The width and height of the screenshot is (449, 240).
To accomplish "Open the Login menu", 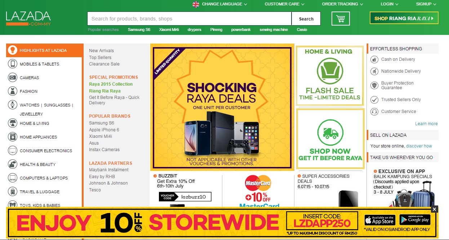I will (x=390, y=4).
